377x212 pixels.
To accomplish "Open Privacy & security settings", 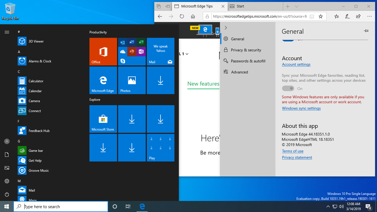I will [248, 50].
